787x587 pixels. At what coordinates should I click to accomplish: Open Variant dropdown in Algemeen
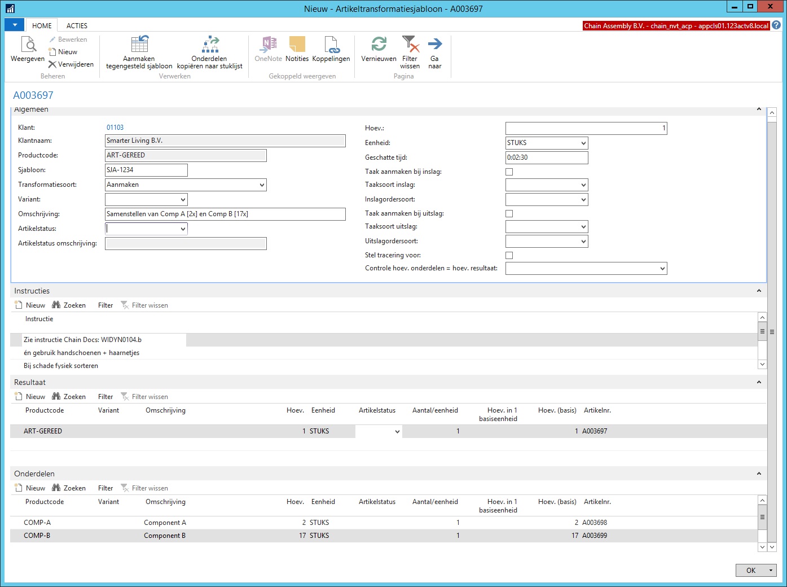point(183,200)
